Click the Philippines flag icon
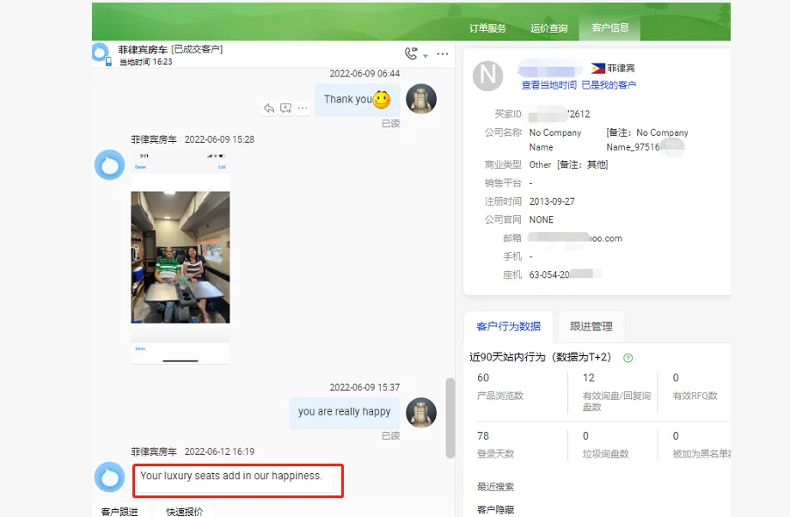 tap(598, 68)
